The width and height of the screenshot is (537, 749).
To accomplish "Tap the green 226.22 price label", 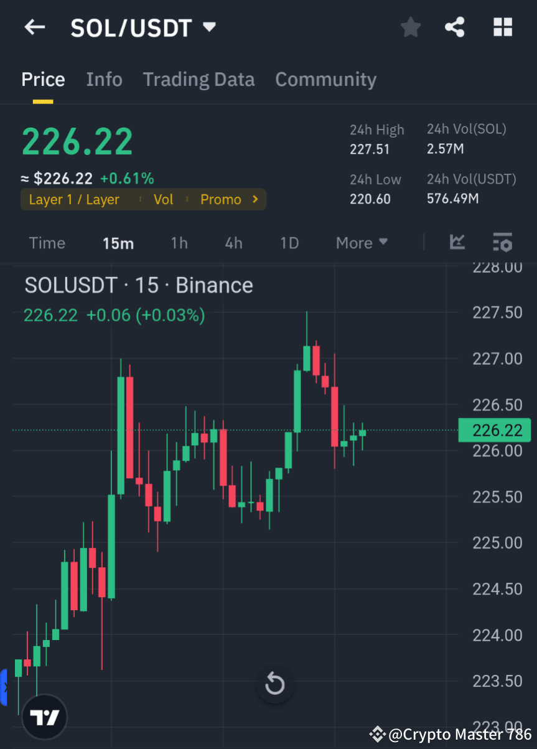I will tap(494, 430).
